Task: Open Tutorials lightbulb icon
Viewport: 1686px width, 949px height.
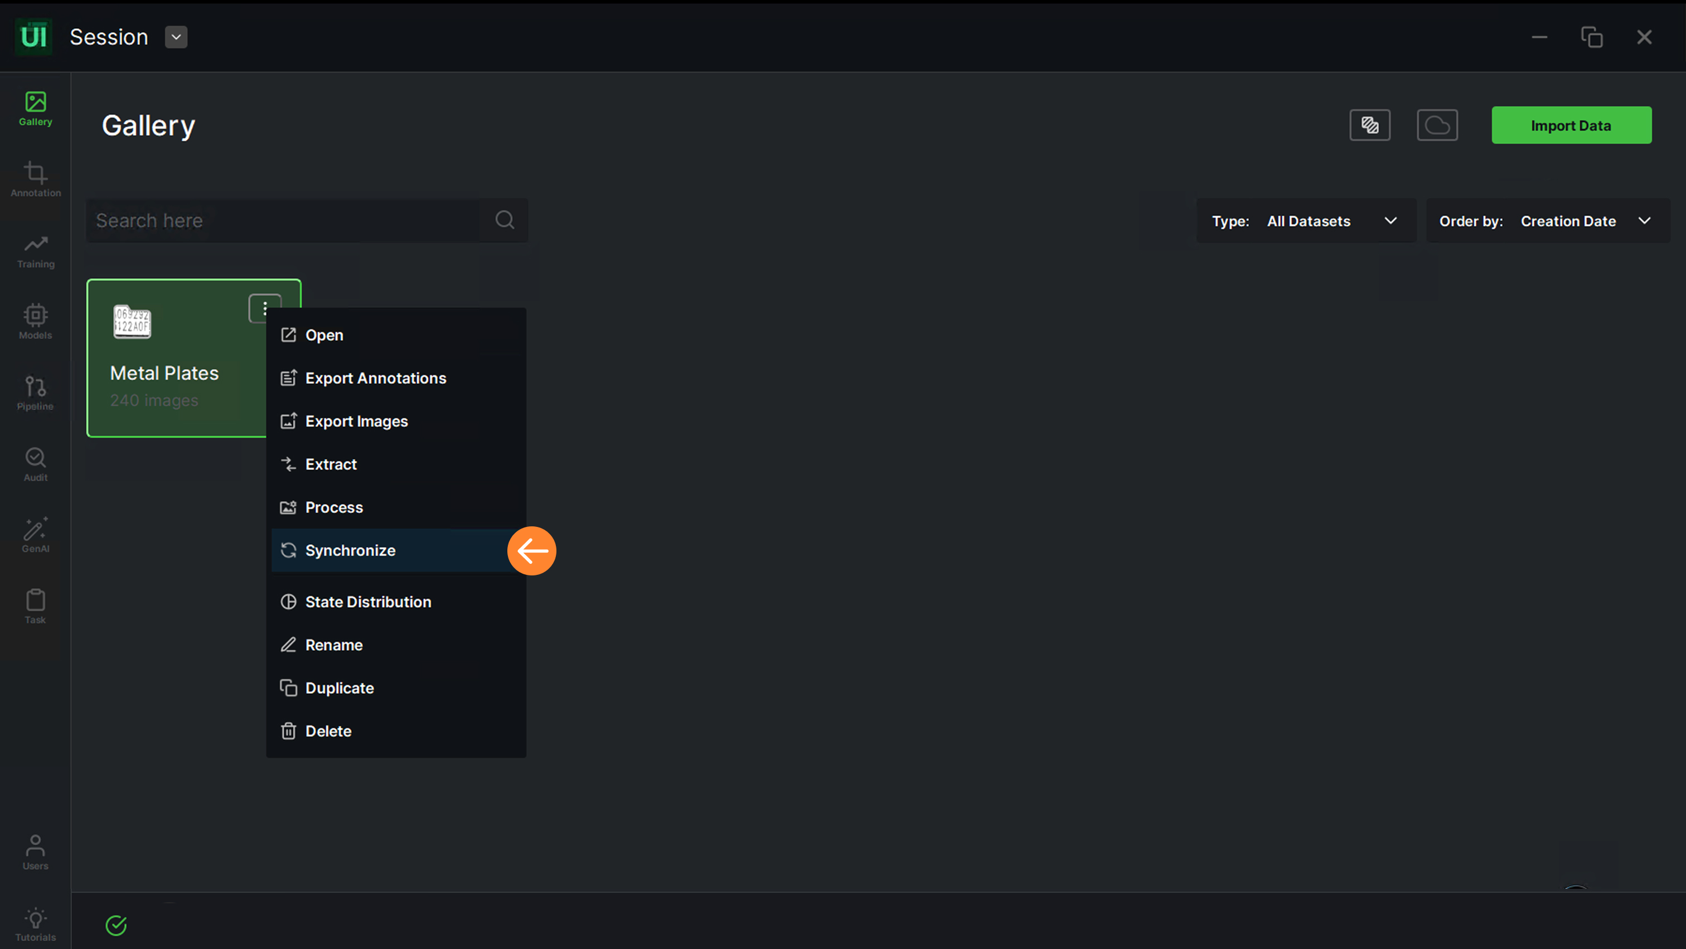Action: coord(35,923)
